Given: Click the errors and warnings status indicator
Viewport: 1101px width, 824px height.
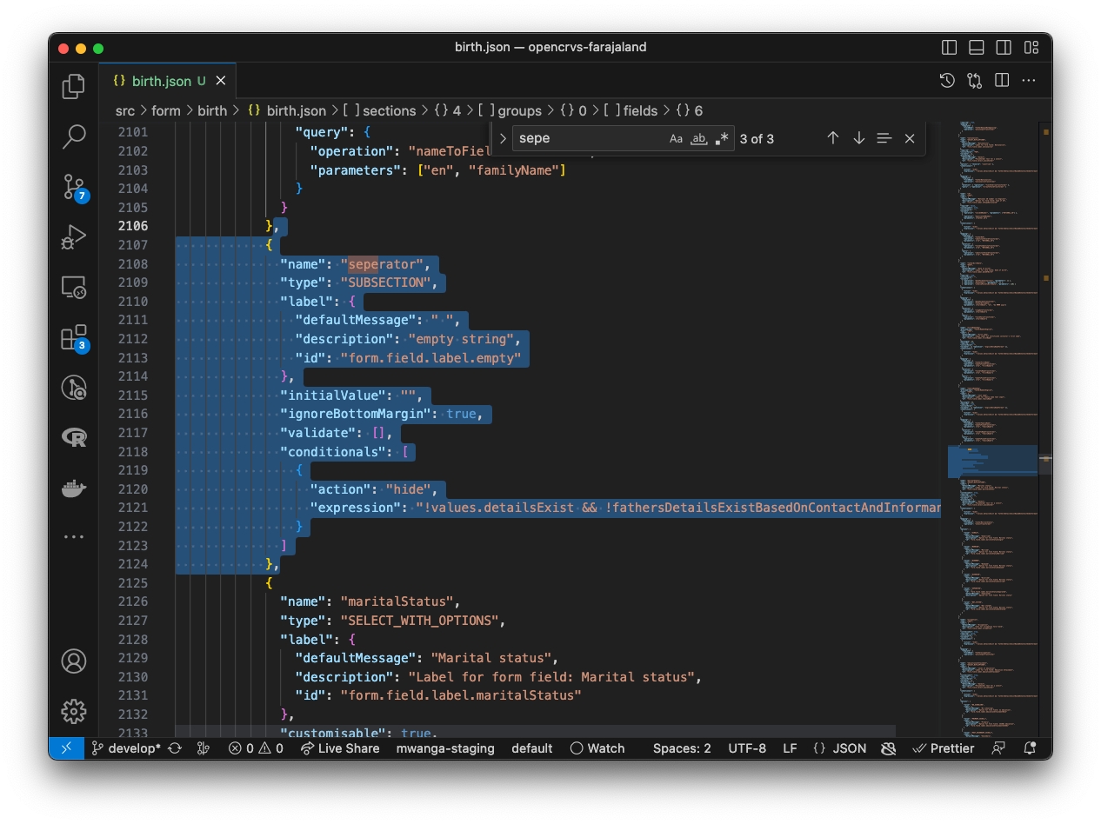Looking at the screenshot, I should point(256,748).
